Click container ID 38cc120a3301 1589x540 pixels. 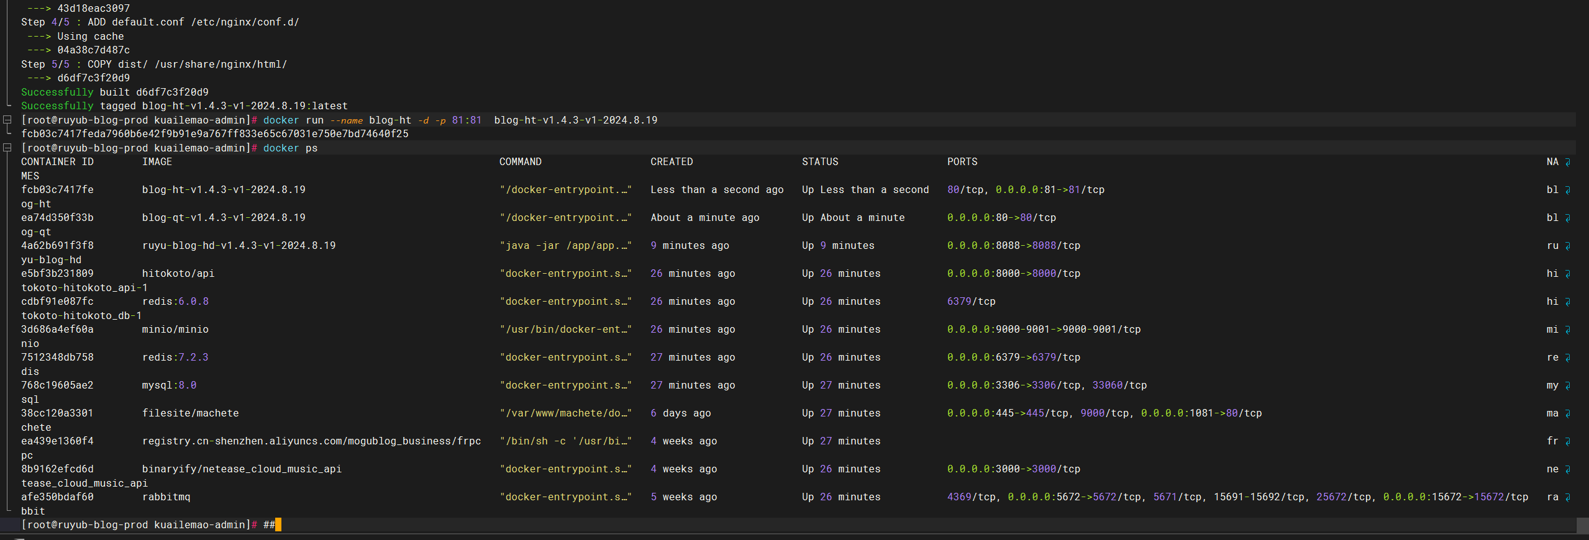57,413
